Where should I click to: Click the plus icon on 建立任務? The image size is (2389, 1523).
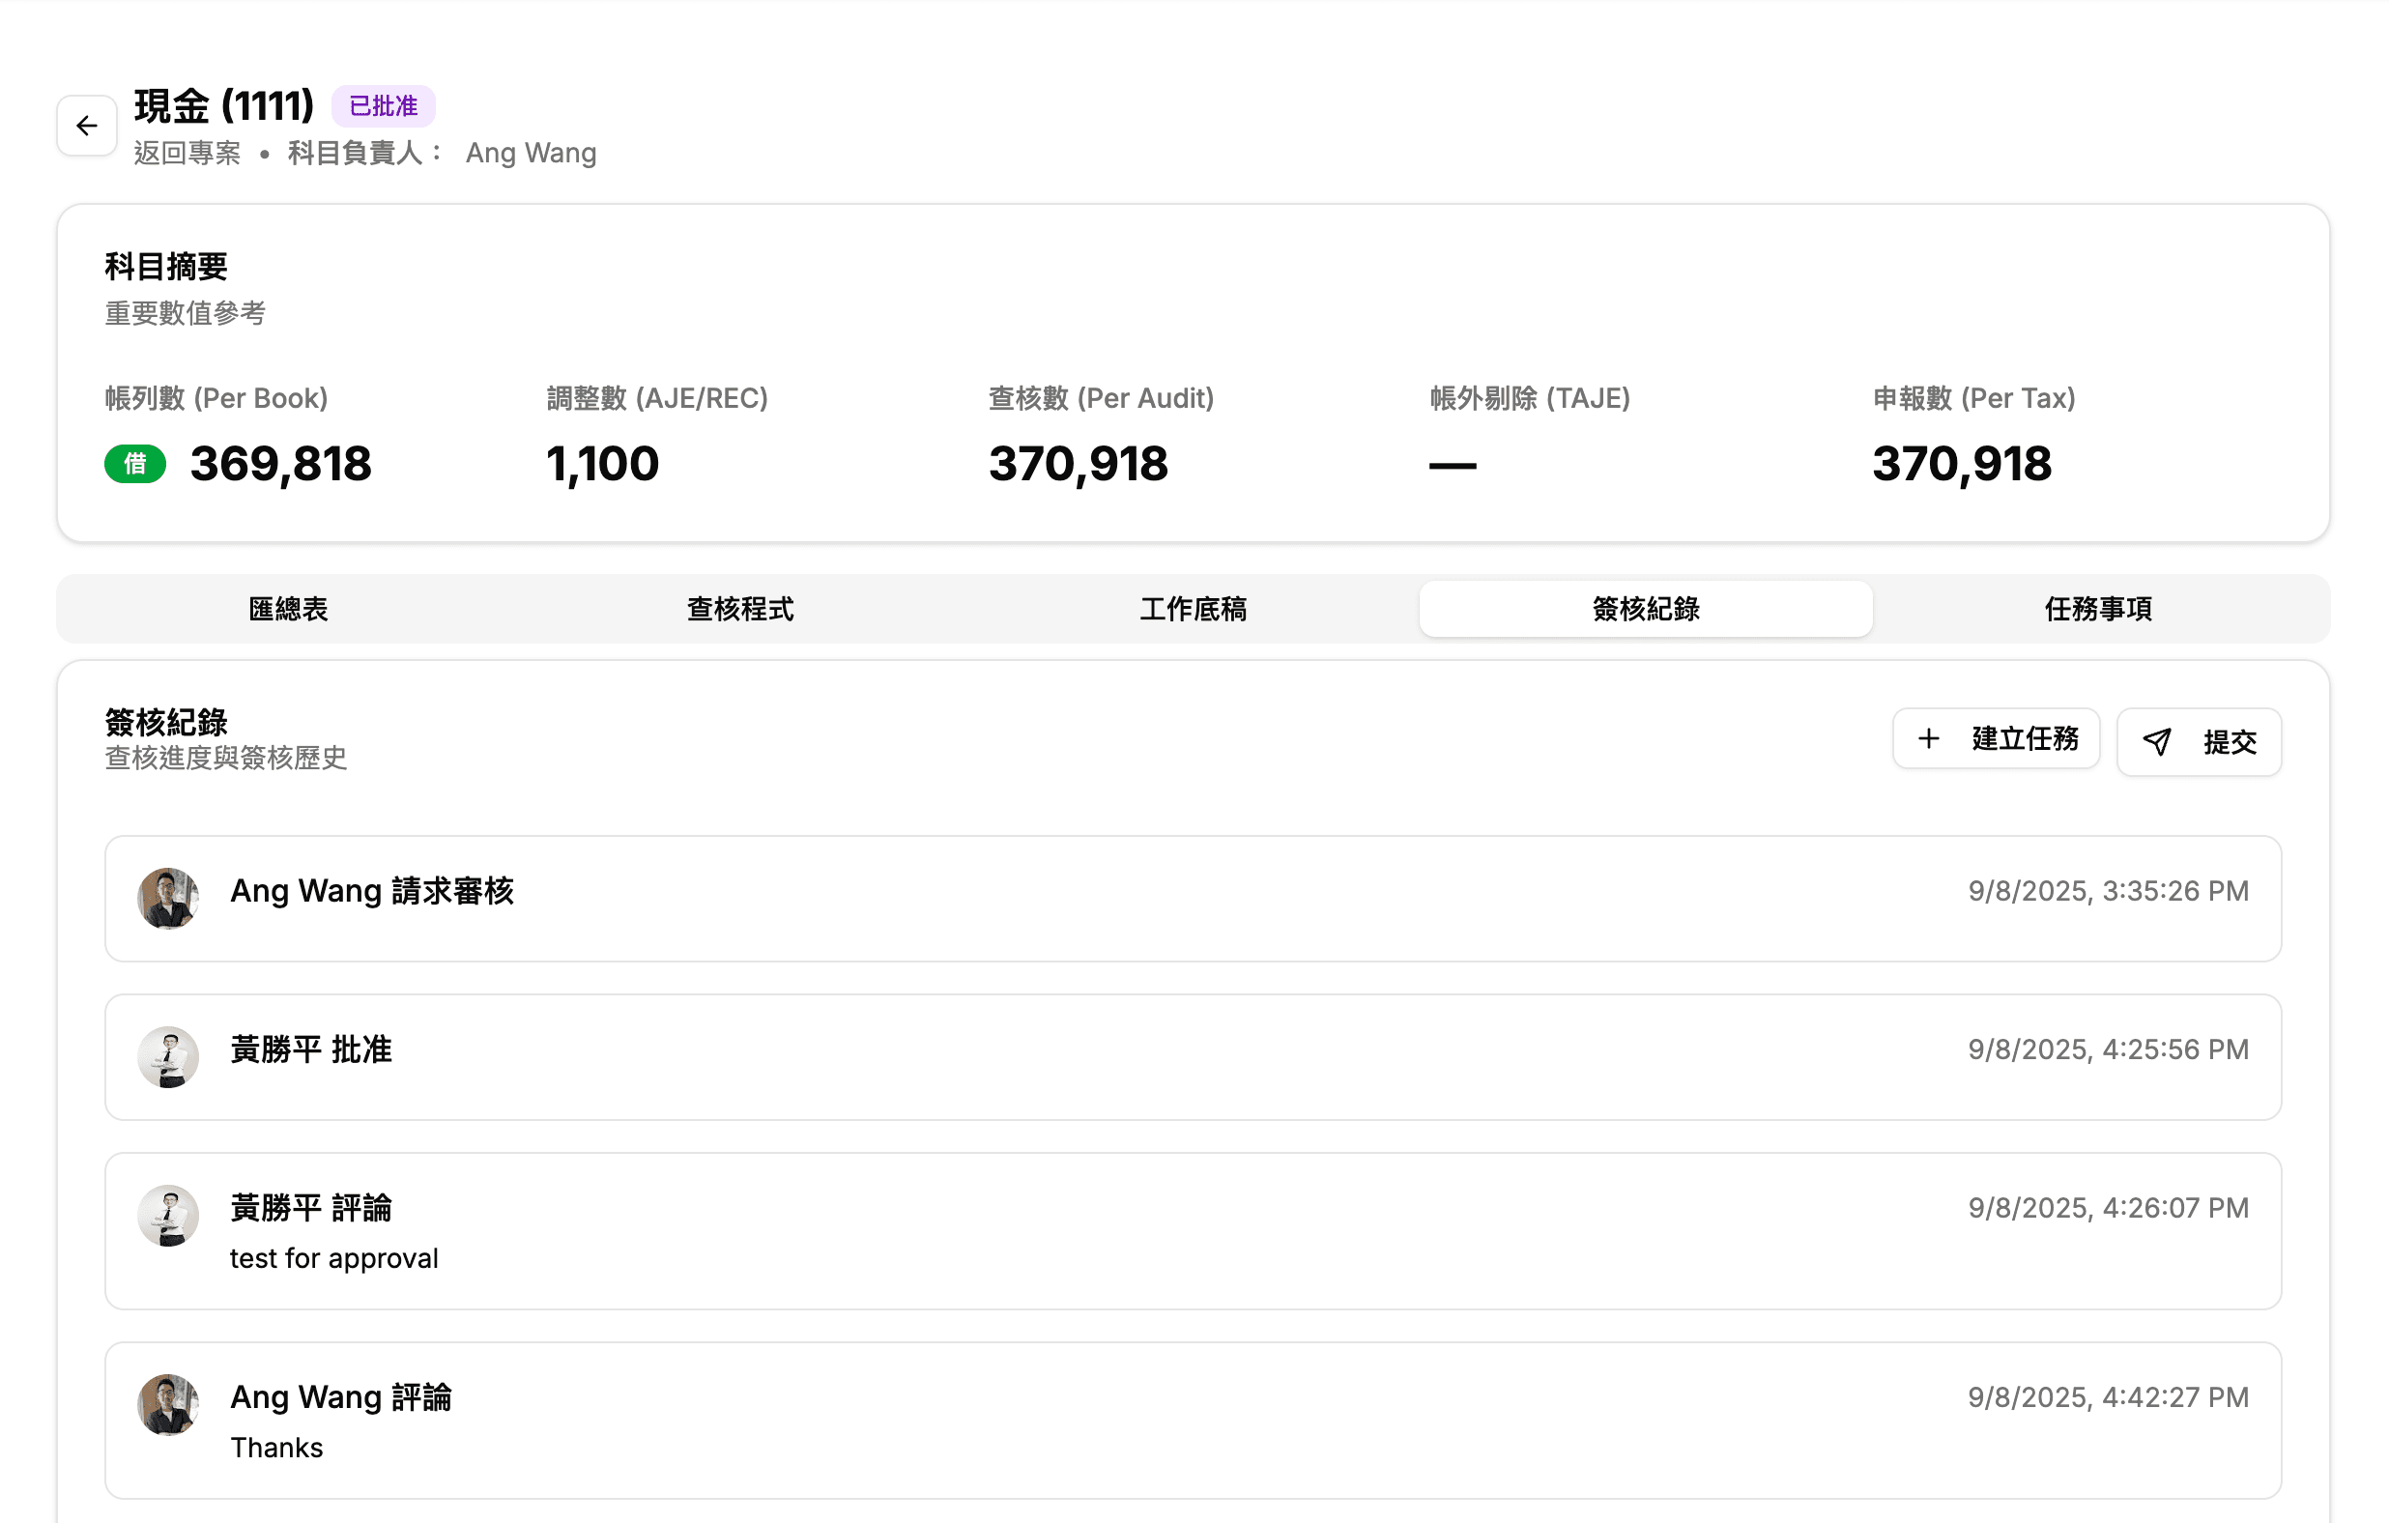(1929, 739)
